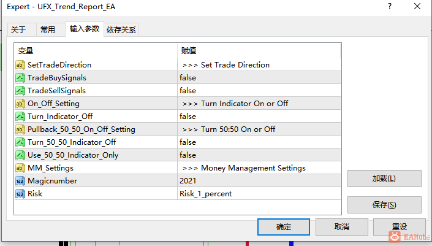
Task: Click the boolean icon beside Turn_Indicator_Off
Action: [20, 117]
